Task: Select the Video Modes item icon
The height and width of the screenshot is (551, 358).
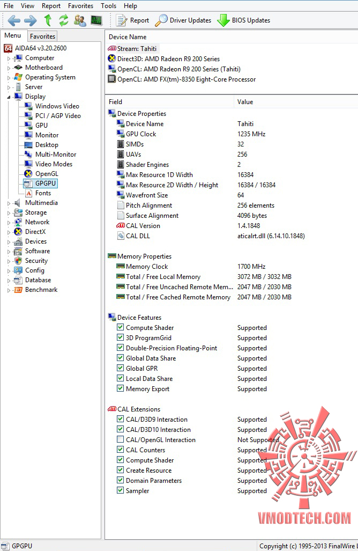Action: pos(28,164)
